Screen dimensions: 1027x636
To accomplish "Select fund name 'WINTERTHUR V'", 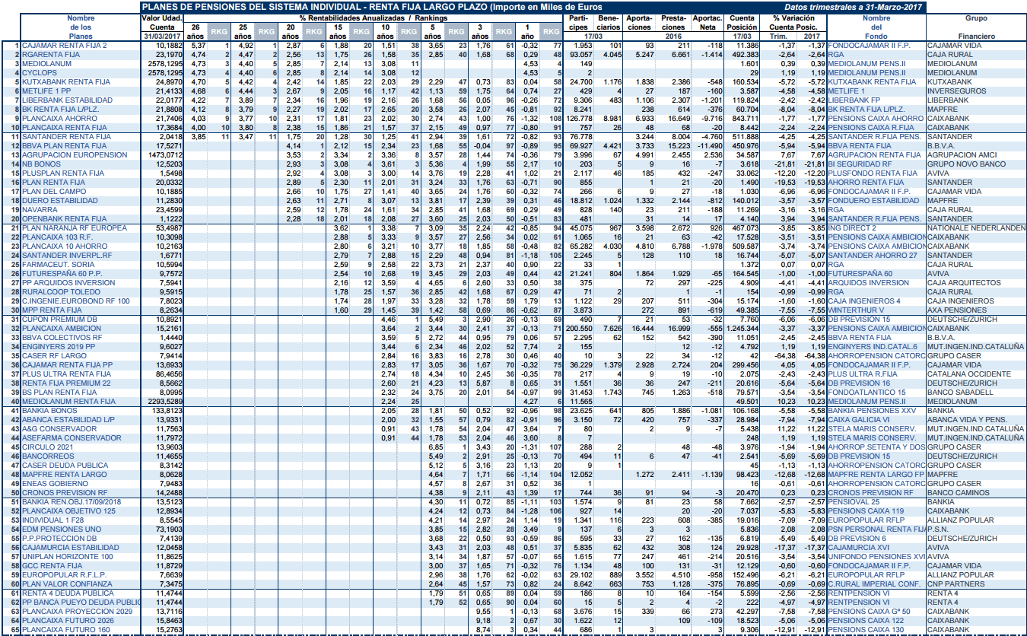I will coord(856,310).
